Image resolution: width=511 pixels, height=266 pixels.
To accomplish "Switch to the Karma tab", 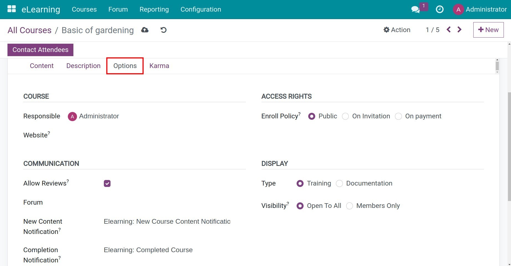I will click(159, 66).
